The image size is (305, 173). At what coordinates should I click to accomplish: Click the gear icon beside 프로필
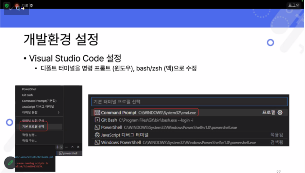pos(280,113)
